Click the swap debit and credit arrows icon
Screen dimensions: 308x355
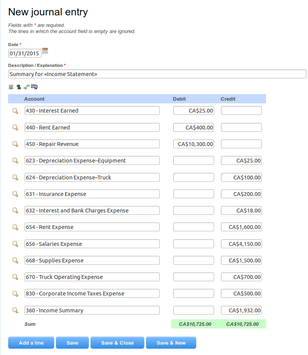point(26,87)
